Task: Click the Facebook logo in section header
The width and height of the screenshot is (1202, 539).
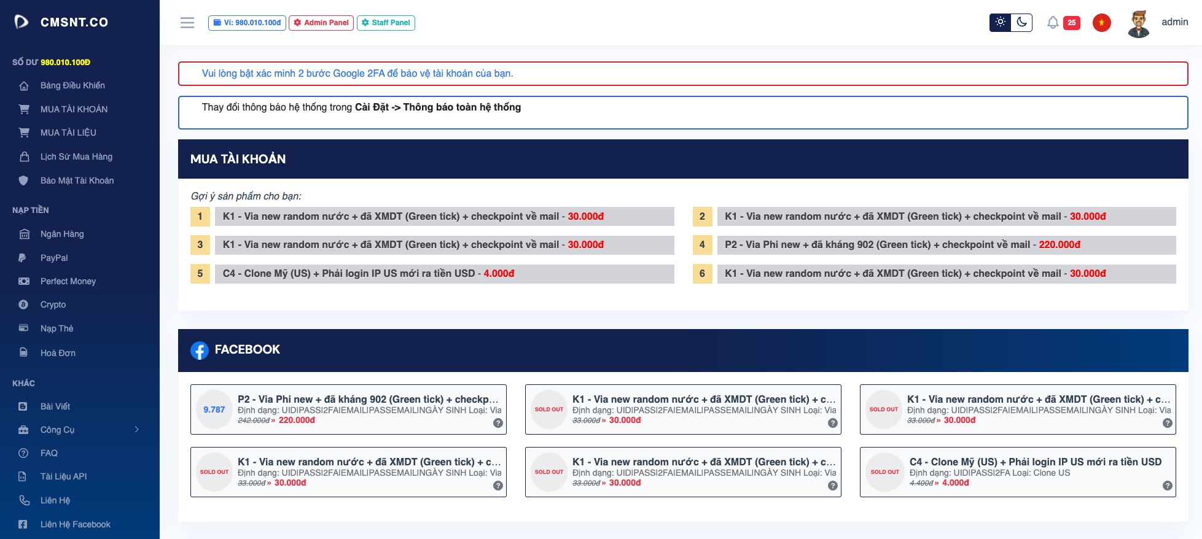Action: tap(200, 350)
